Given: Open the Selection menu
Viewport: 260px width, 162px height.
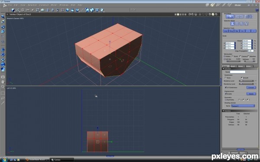Looking at the screenshot, I should tap(32, 5).
